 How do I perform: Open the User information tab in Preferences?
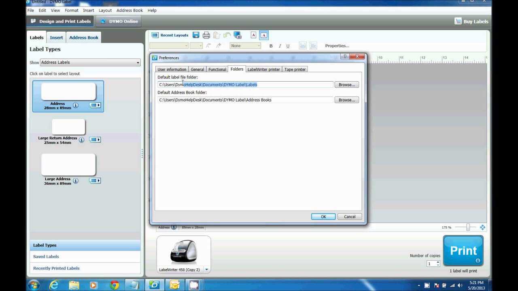point(172,70)
